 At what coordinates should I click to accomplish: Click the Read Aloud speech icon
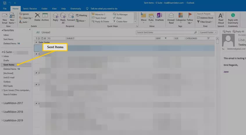click(x=221, y=15)
